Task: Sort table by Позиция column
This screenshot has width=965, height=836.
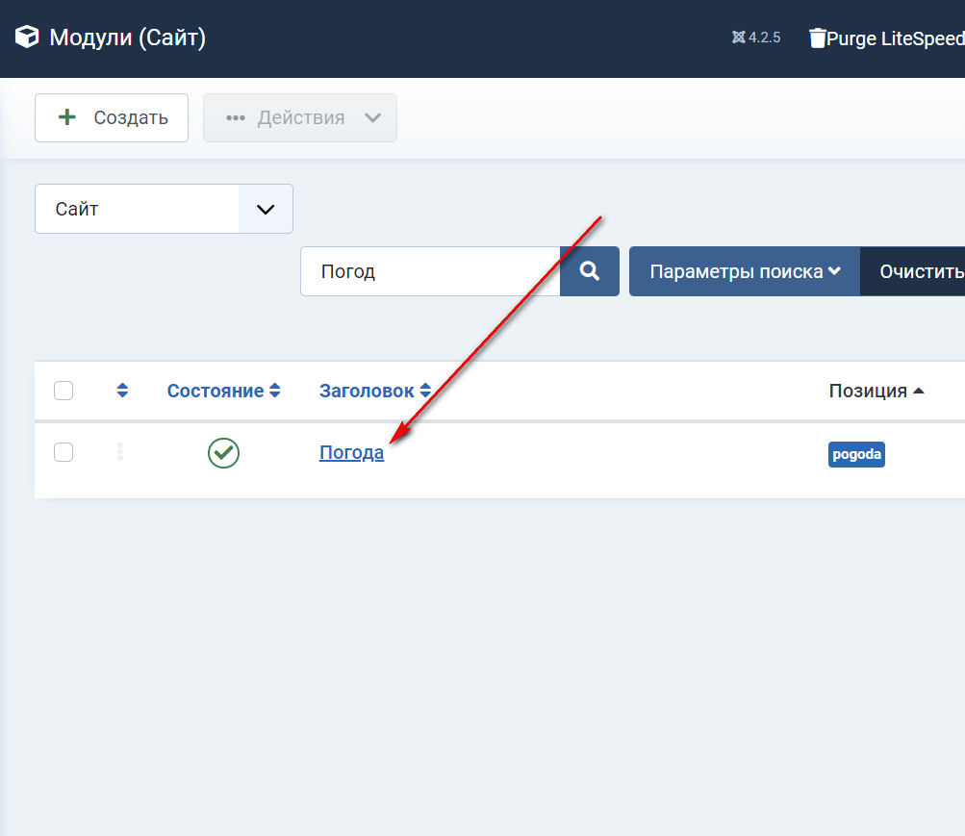Action: point(876,391)
